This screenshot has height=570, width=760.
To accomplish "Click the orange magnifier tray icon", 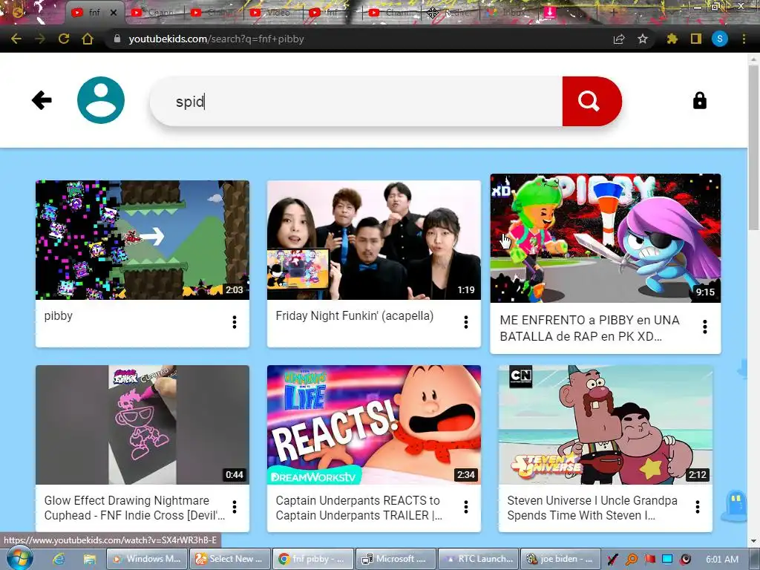I will pos(631,559).
